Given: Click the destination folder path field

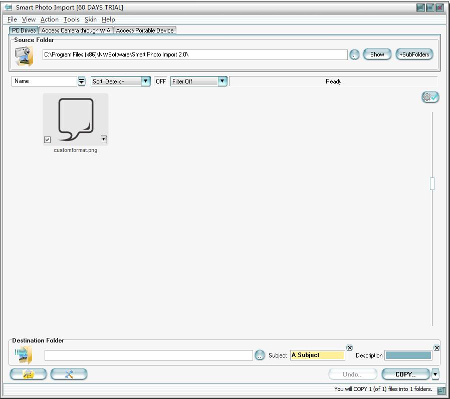Looking at the screenshot, I should 149,355.
